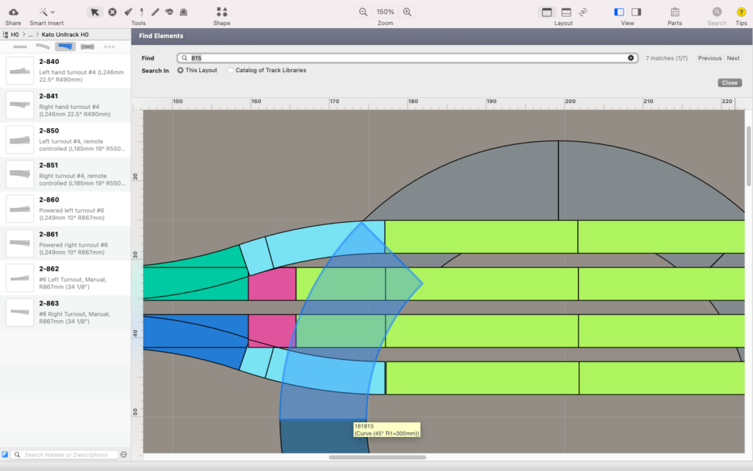Go to the Next match
Image resolution: width=753 pixels, height=471 pixels.
(x=733, y=58)
